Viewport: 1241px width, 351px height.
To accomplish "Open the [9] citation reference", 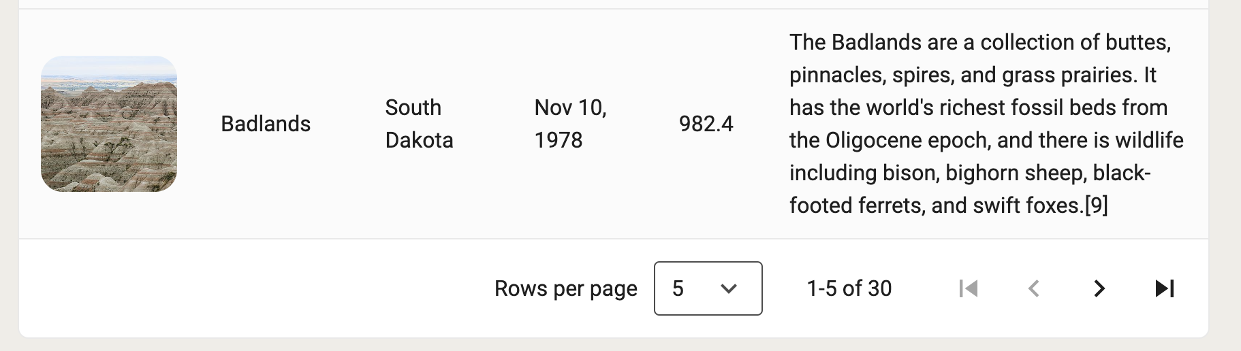I will (x=1096, y=205).
